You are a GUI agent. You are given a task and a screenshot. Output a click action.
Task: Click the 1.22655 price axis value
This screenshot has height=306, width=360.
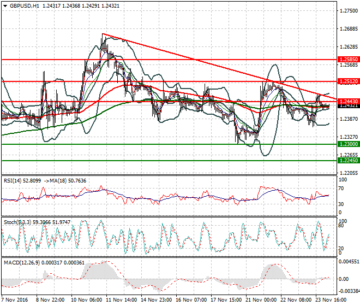(349, 155)
